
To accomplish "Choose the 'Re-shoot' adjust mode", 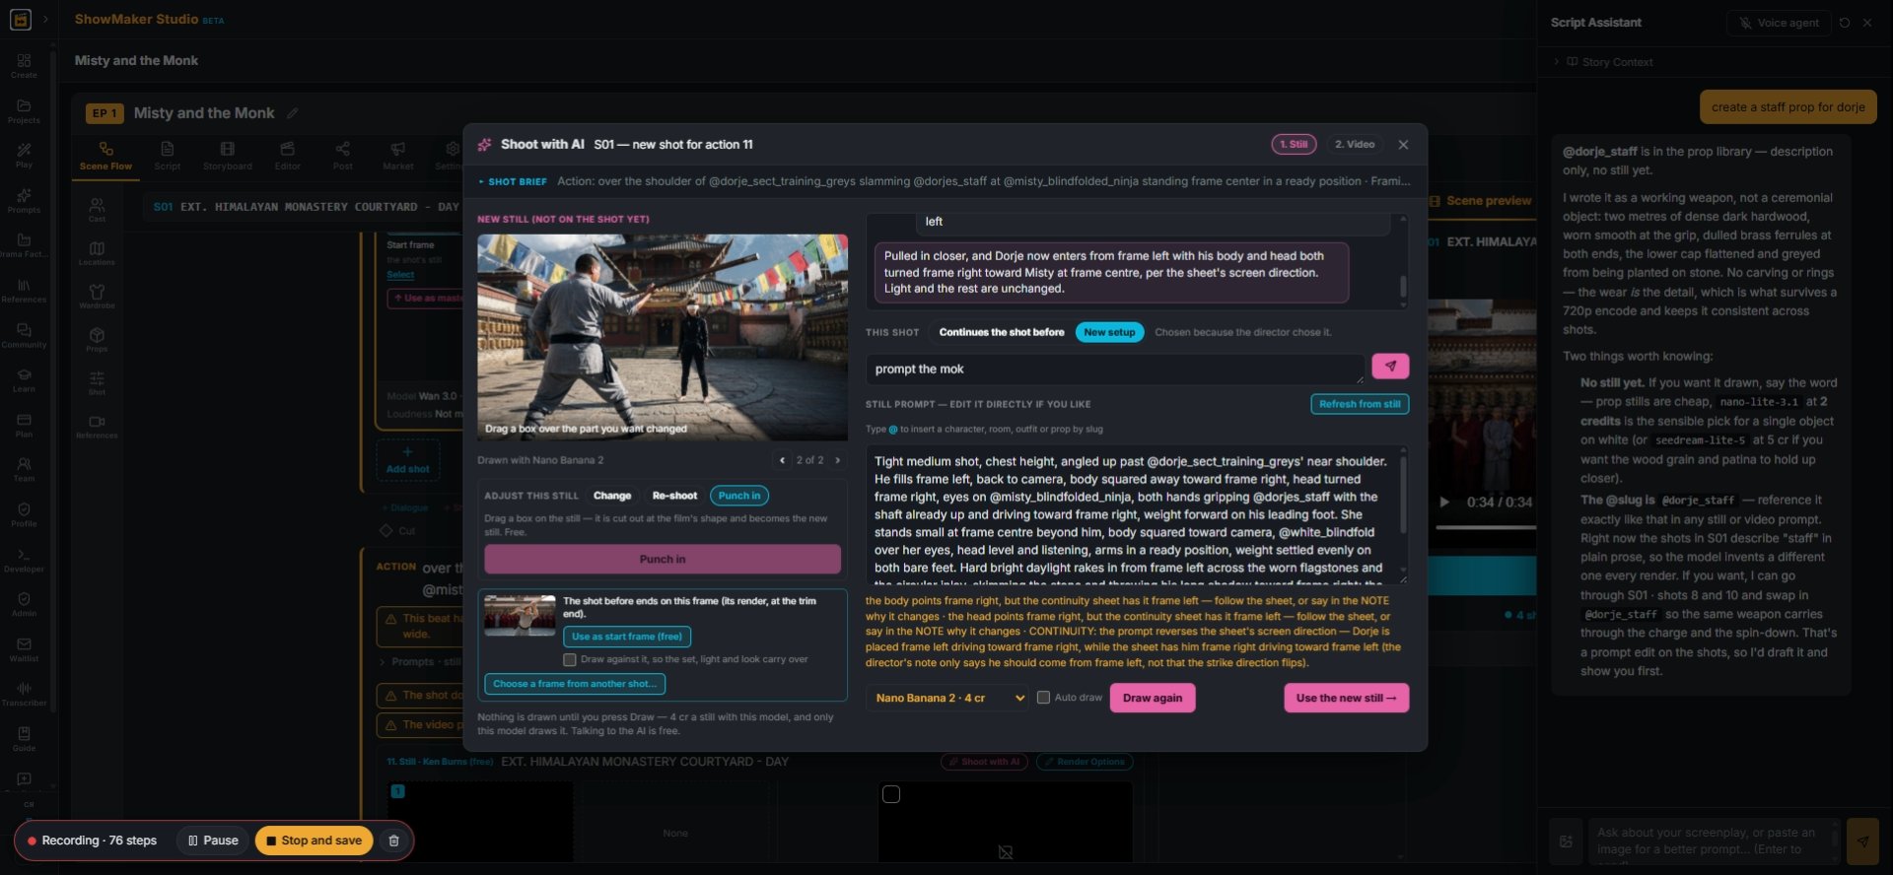I will [x=674, y=496].
